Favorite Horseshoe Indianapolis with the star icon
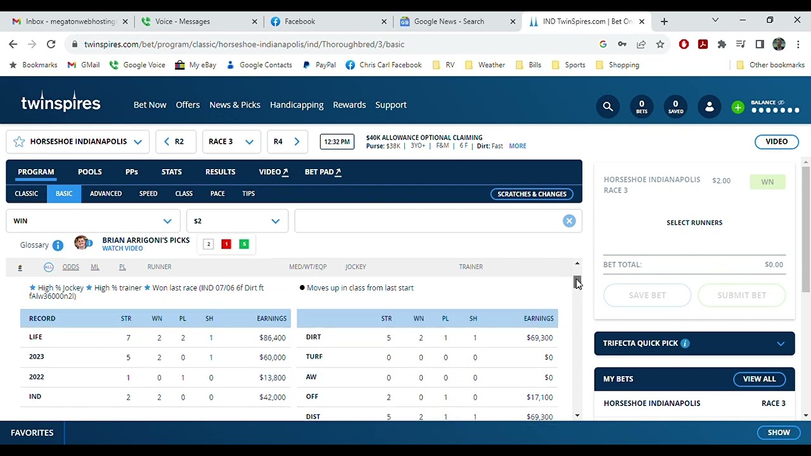811x456 pixels. coord(19,141)
